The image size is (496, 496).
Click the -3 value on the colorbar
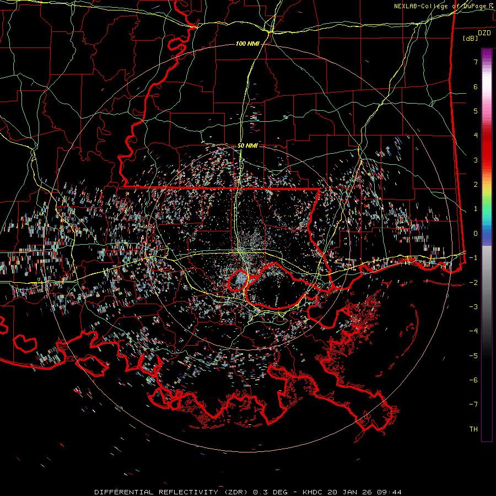coord(473,307)
